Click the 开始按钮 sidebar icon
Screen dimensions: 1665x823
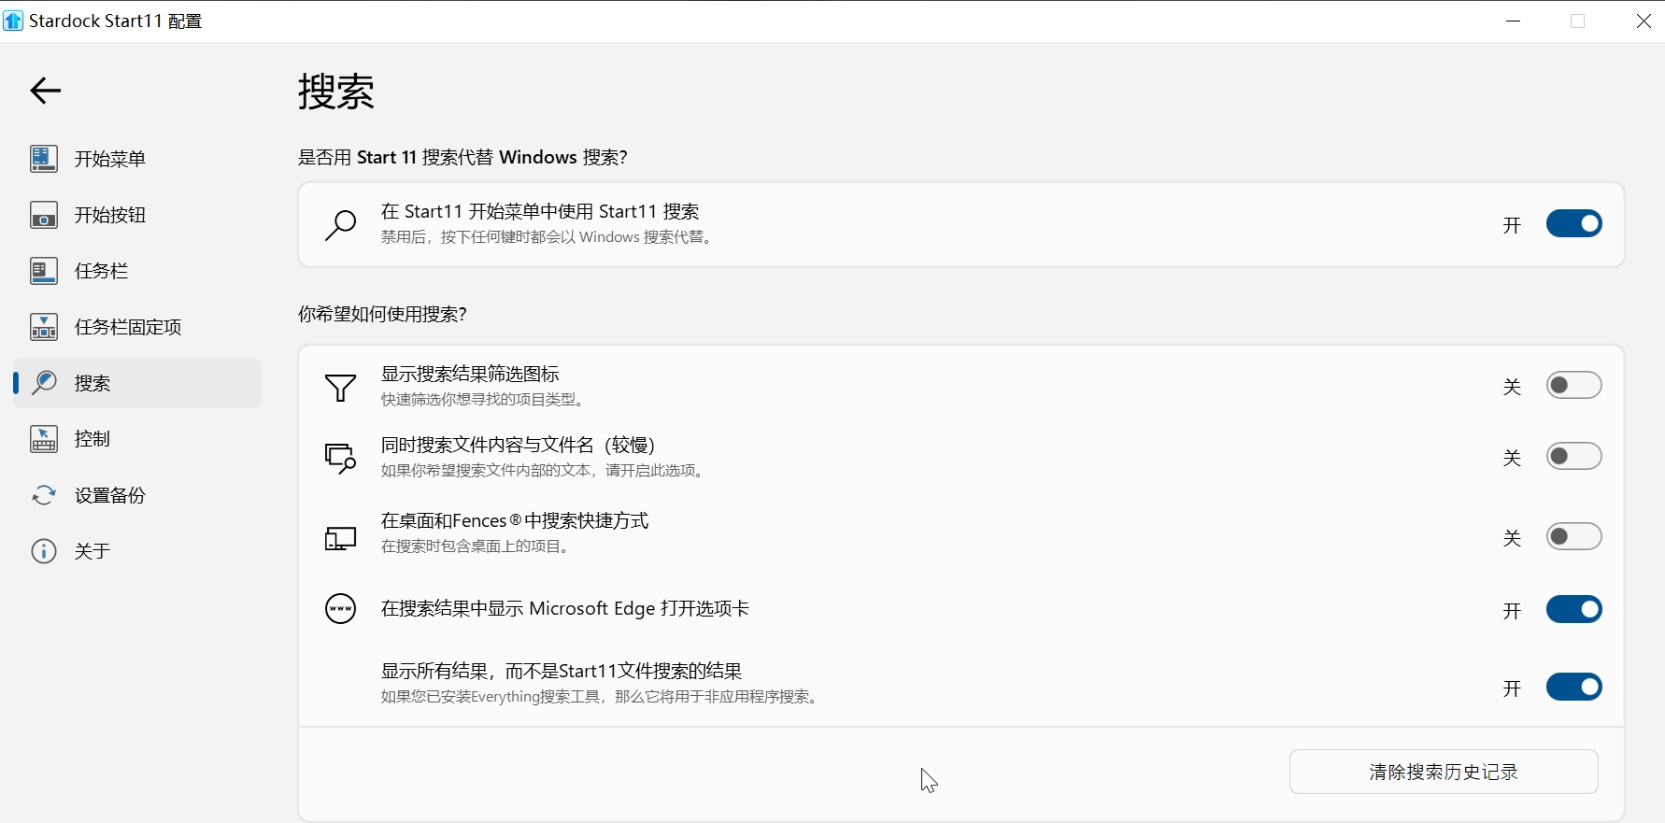(44, 215)
